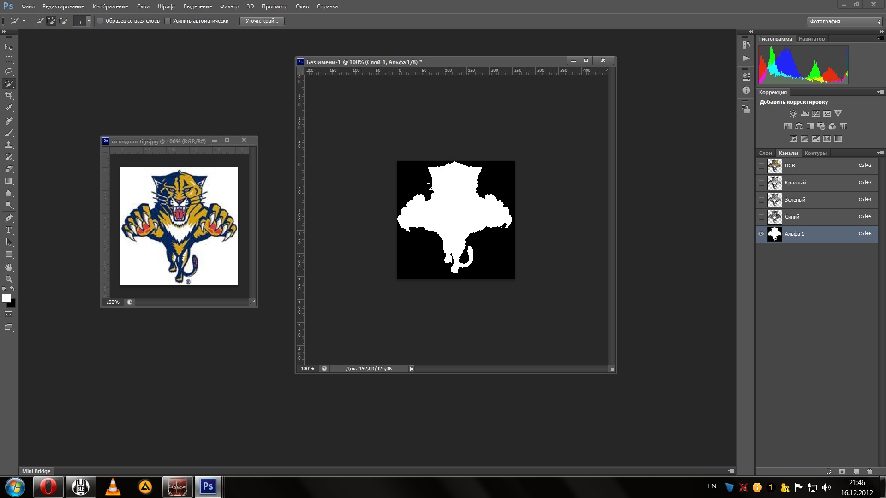This screenshot has height=498, width=886.
Task: Click delete channel trash icon
Action: point(870,472)
